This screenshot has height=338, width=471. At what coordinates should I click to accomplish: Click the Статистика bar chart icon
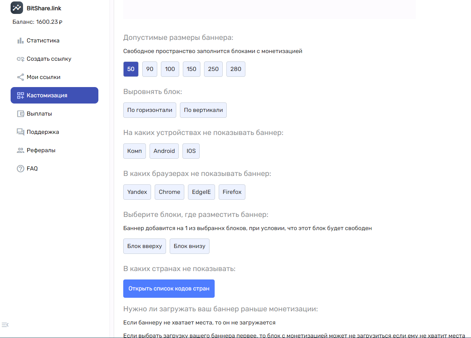(20, 41)
